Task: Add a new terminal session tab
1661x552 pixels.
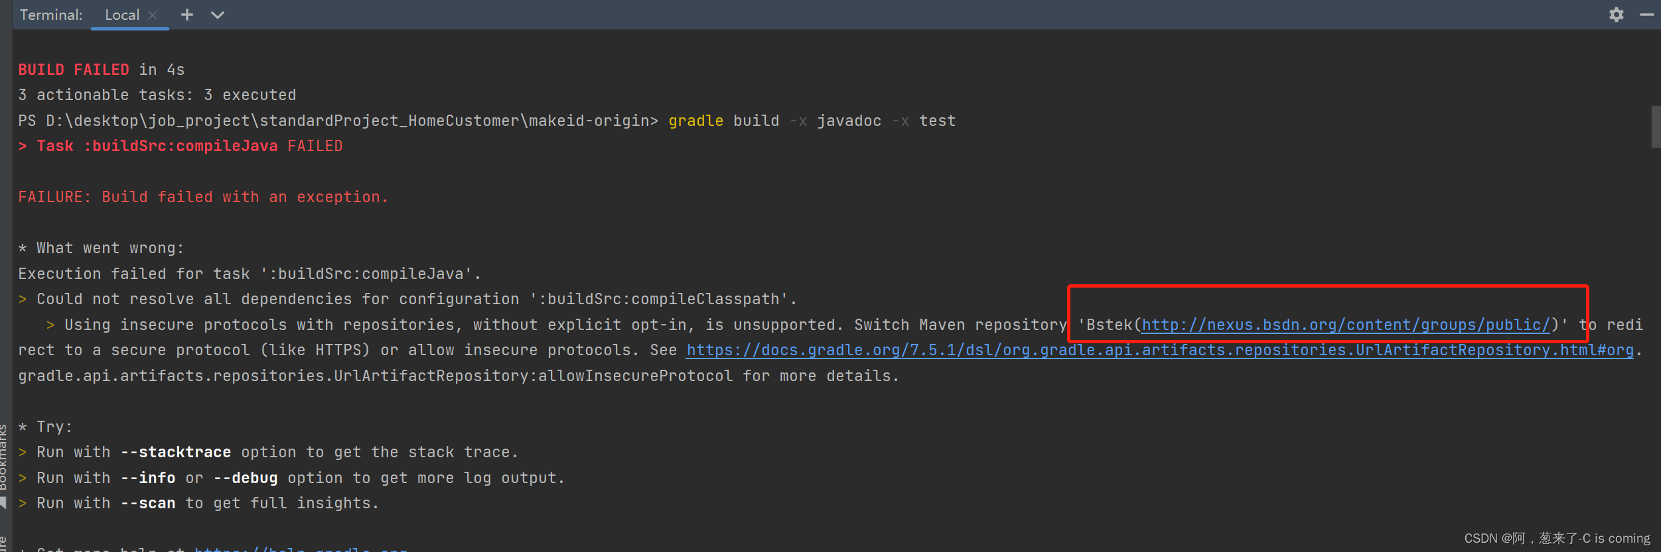Action: (187, 15)
